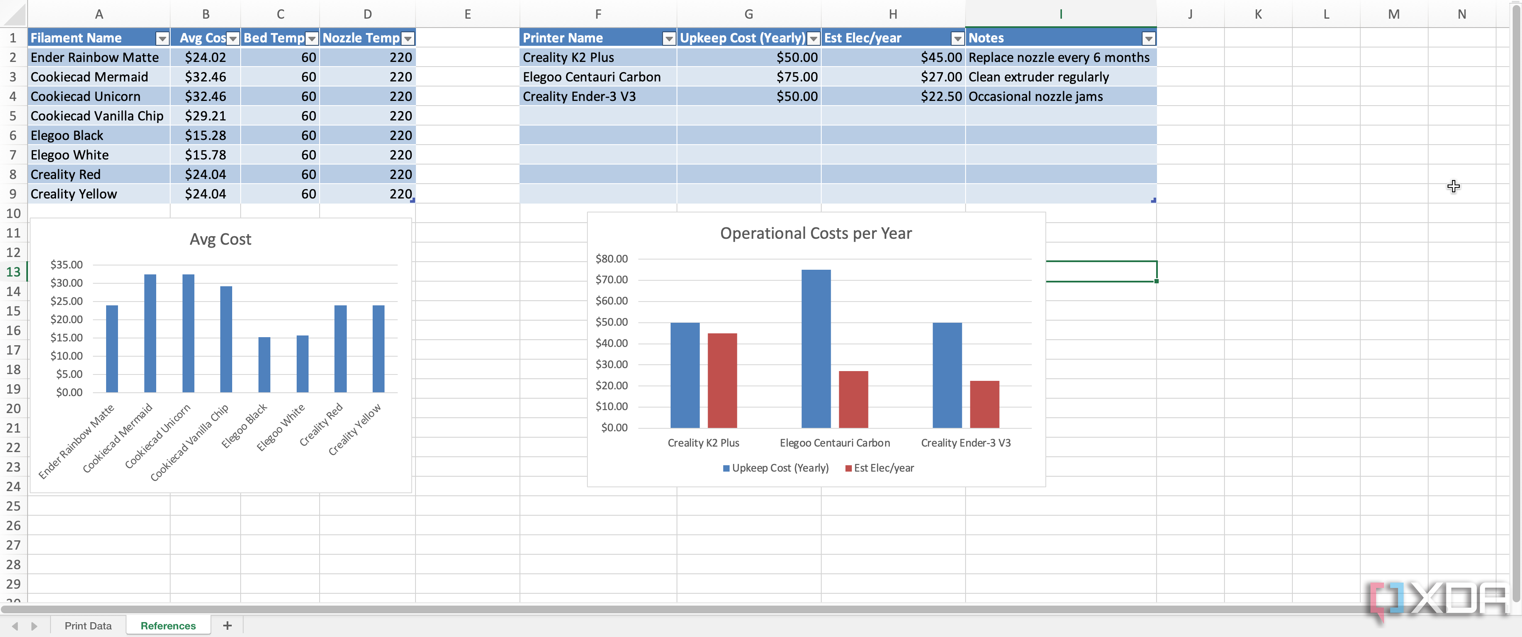The height and width of the screenshot is (637, 1522).
Task: Open Notes column filter arrow
Action: (1148, 38)
